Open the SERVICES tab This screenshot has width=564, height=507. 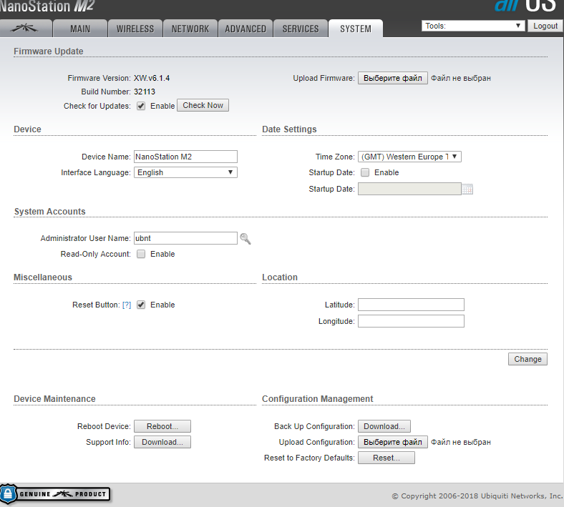tap(301, 29)
